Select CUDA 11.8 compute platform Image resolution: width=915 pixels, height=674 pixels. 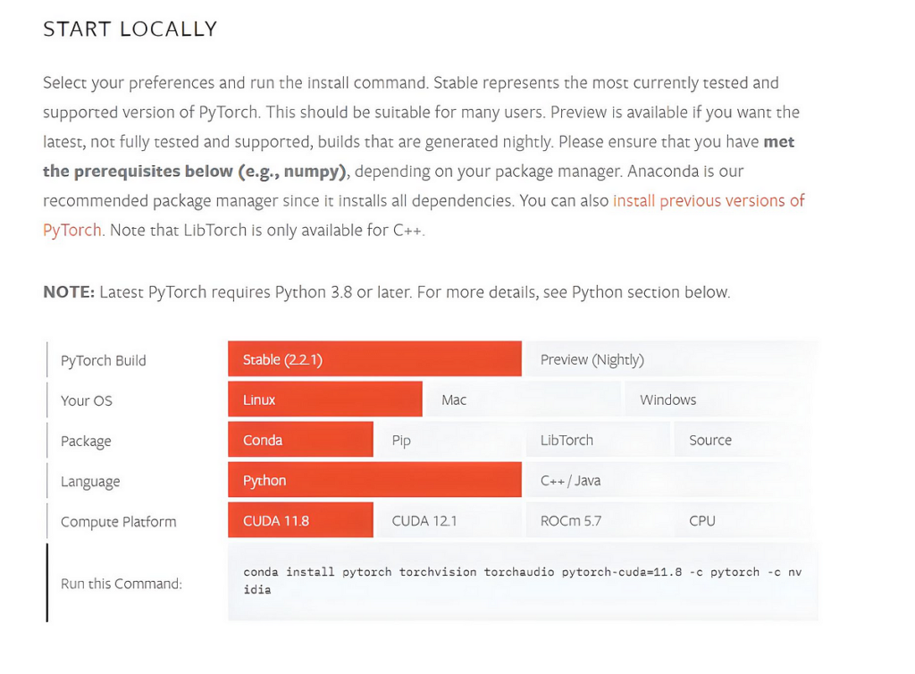point(300,520)
